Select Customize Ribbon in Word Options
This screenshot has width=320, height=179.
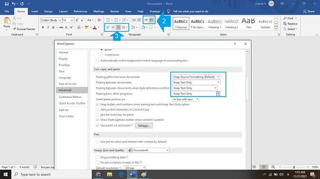[x=70, y=97]
